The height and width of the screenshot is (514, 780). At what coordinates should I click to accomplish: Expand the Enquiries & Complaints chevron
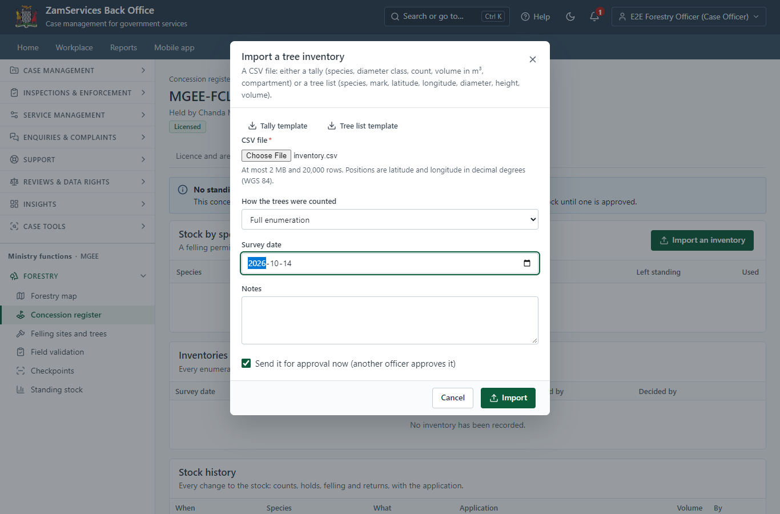click(x=143, y=137)
